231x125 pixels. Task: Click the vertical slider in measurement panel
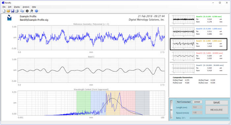point(171,109)
